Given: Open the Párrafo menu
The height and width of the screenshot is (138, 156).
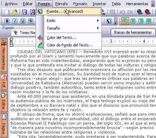Looking at the screenshot, I should [x=61, y=4].
